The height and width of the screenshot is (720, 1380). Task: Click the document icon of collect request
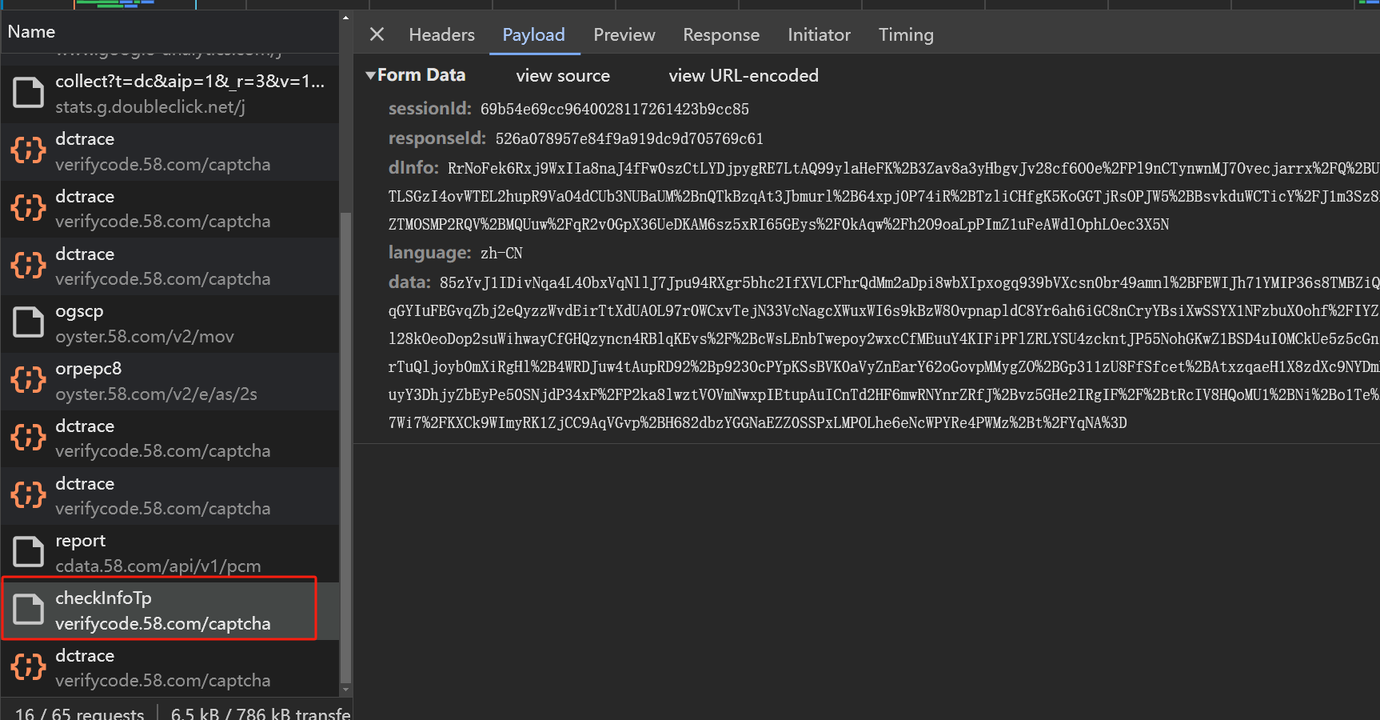(x=28, y=93)
